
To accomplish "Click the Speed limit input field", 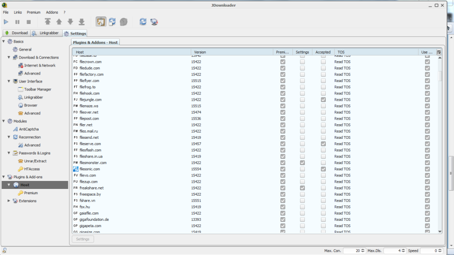I will [429, 251].
